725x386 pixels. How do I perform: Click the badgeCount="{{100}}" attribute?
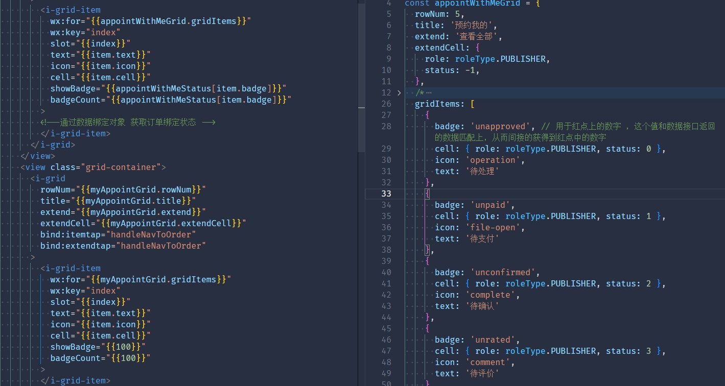[x=101, y=358]
